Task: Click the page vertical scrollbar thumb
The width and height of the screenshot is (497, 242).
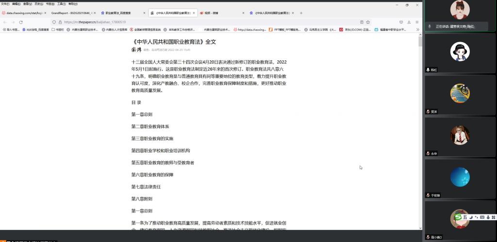Action: (x=420, y=41)
